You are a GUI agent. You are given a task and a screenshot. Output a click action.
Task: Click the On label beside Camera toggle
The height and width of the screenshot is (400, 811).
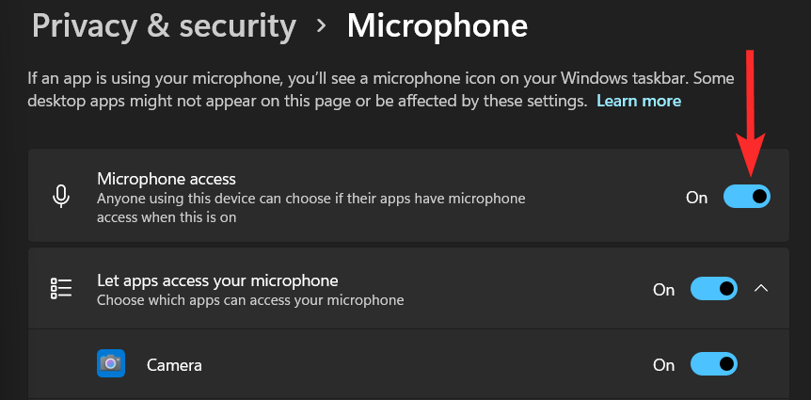pos(663,364)
